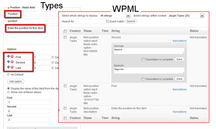Mark Spanish translation as complete
The image size is (216, 129).
tap(143, 79)
